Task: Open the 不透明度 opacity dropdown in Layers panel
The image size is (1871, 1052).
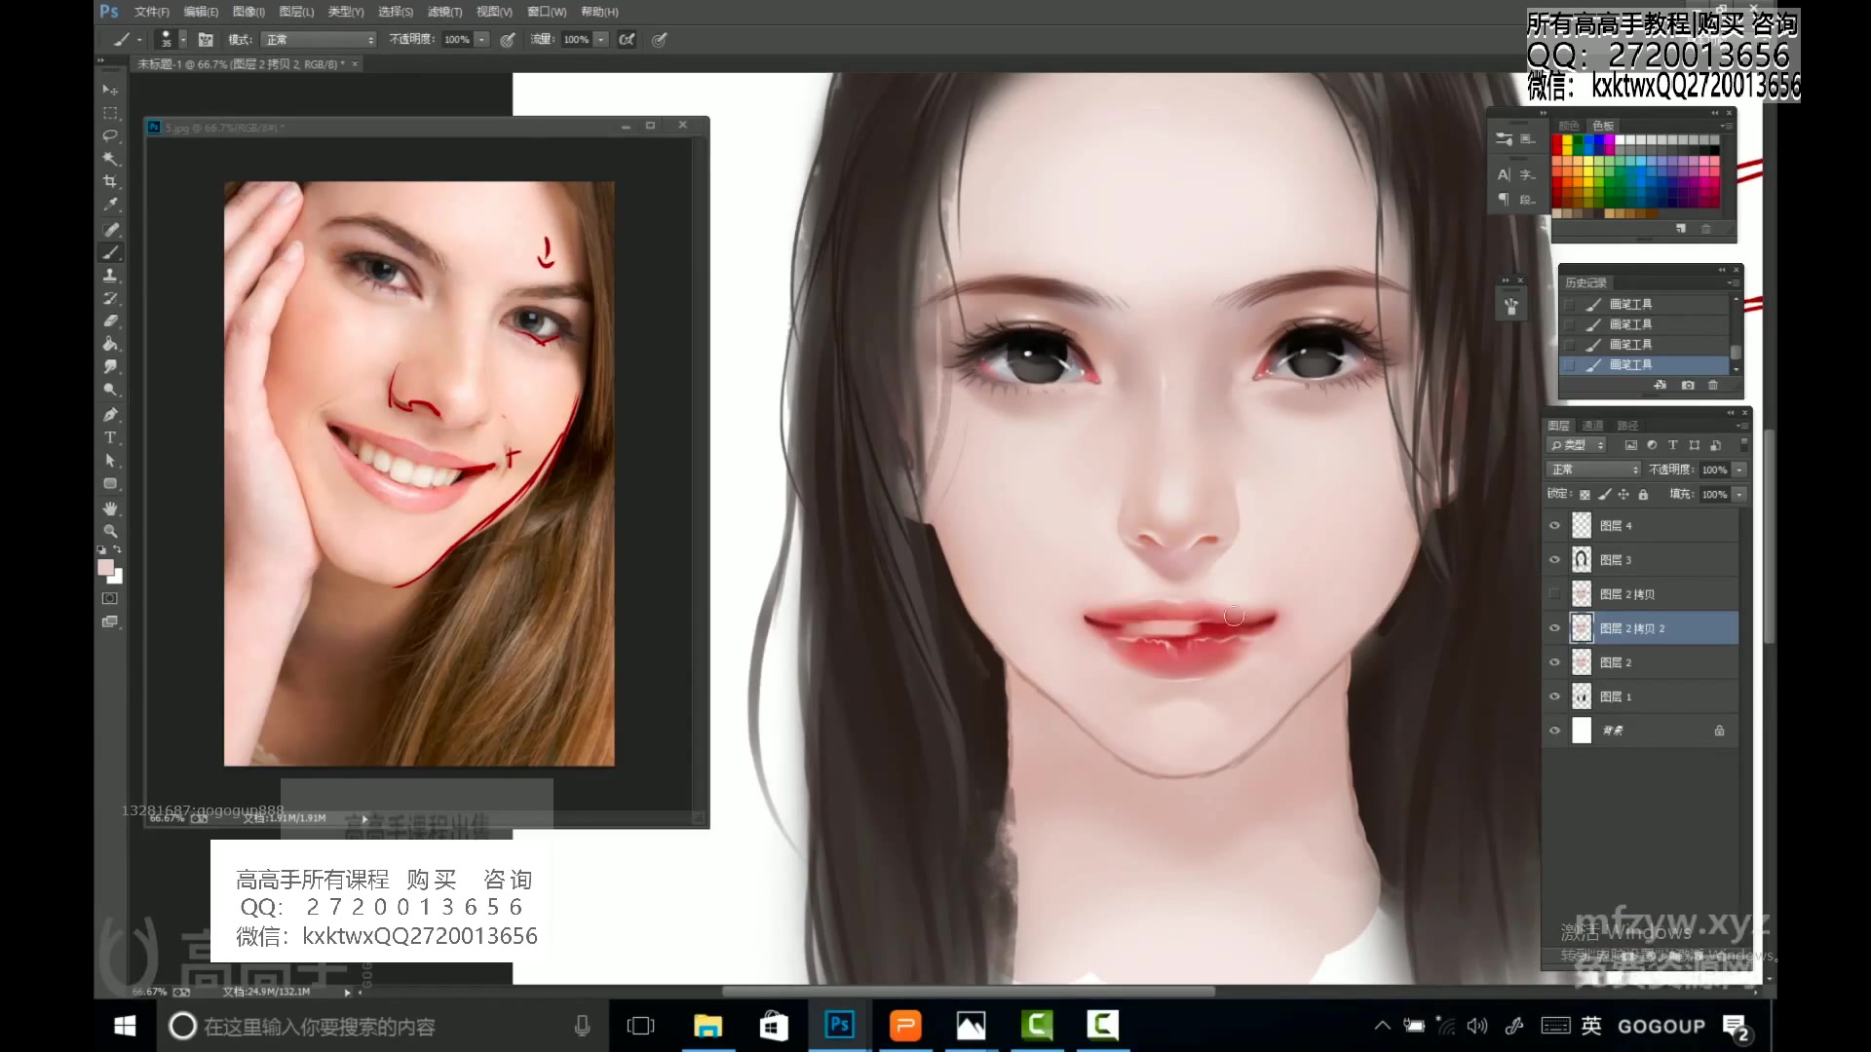Action: tap(1740, 470)
